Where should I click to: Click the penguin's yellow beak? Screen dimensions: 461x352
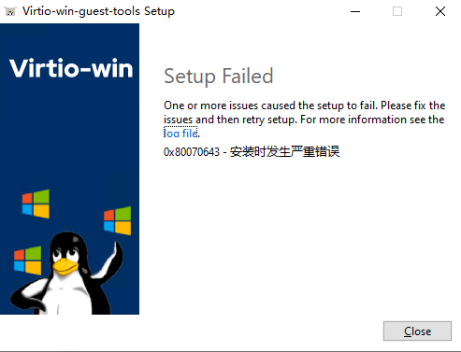[65, 267]
